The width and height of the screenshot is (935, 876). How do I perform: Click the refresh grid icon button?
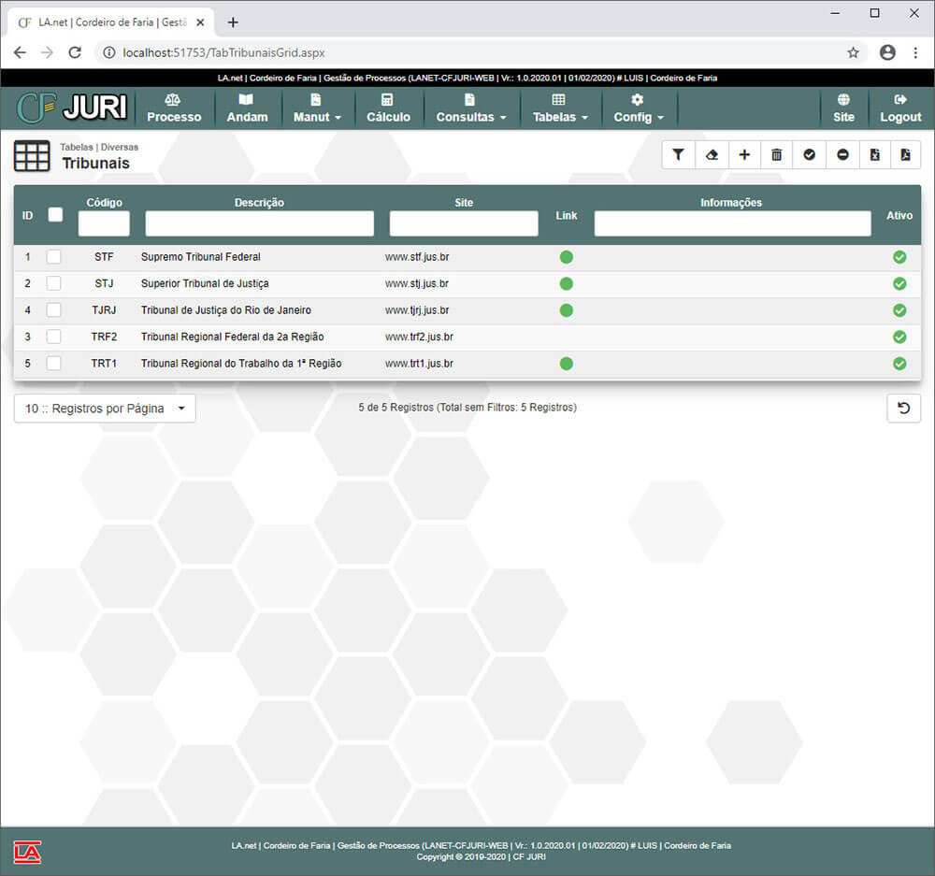pos(903,409)
